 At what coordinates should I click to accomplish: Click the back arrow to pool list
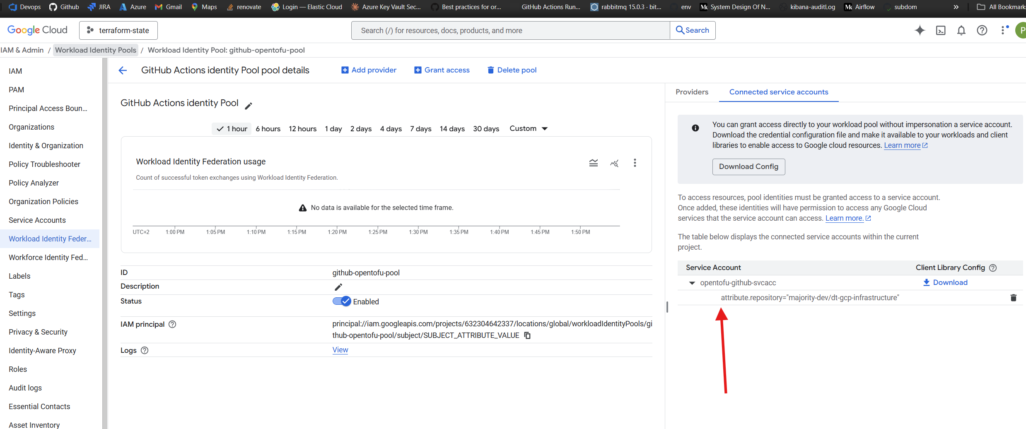pos(123,70)
